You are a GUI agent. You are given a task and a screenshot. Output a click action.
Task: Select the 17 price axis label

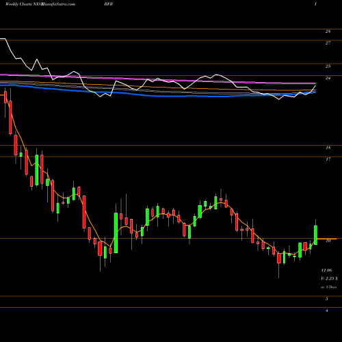click(x=328, y=159)
